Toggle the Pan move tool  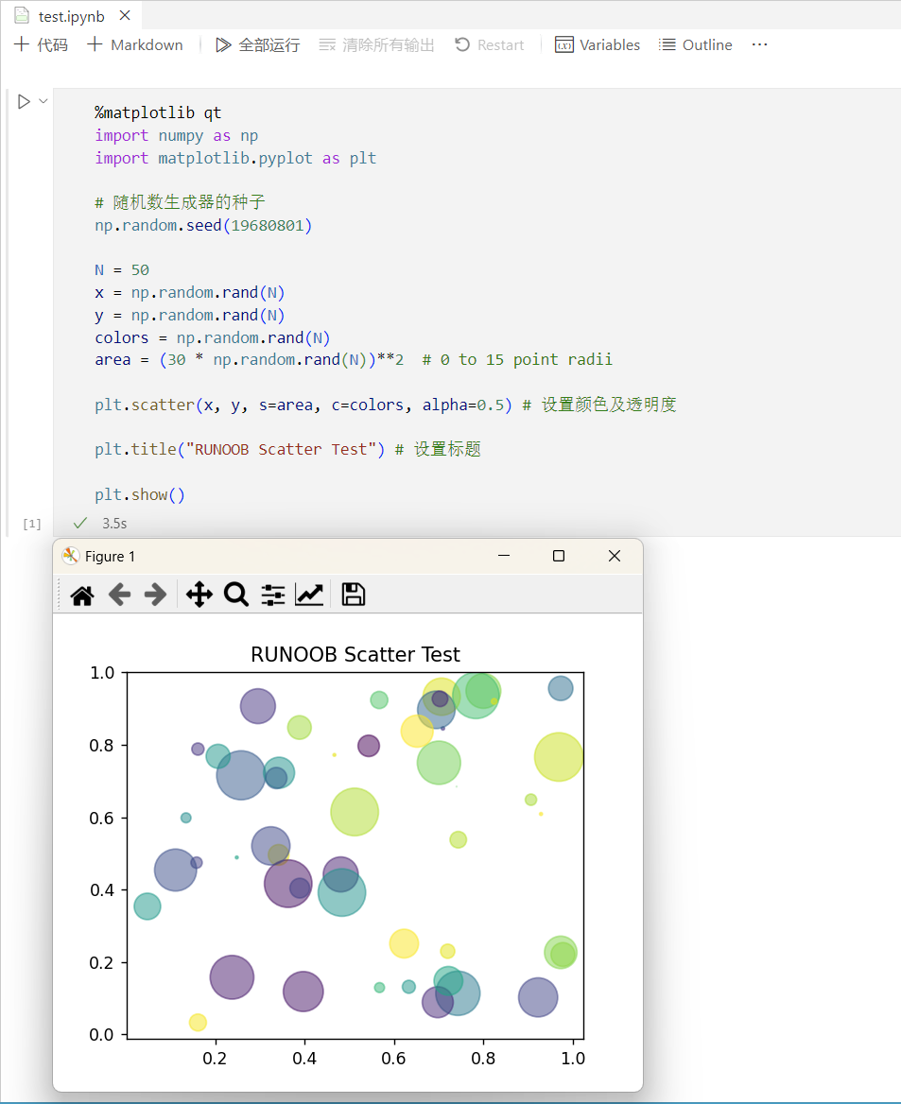pos(199,595)
